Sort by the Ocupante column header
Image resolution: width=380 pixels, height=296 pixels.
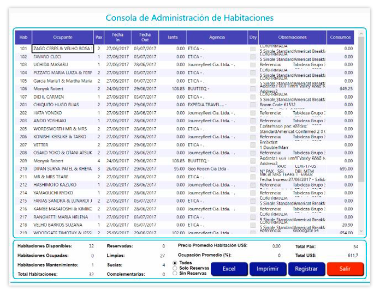click(63, 38)
